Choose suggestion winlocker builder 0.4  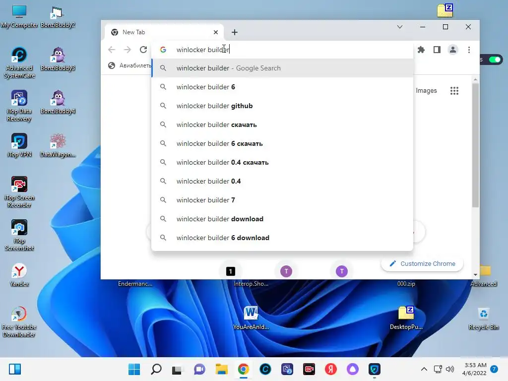(282, 181)
